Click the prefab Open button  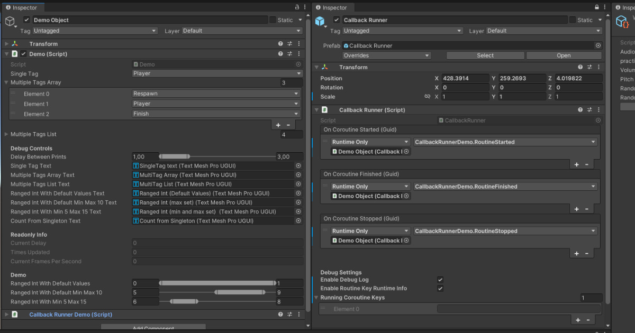pos(564,55)
